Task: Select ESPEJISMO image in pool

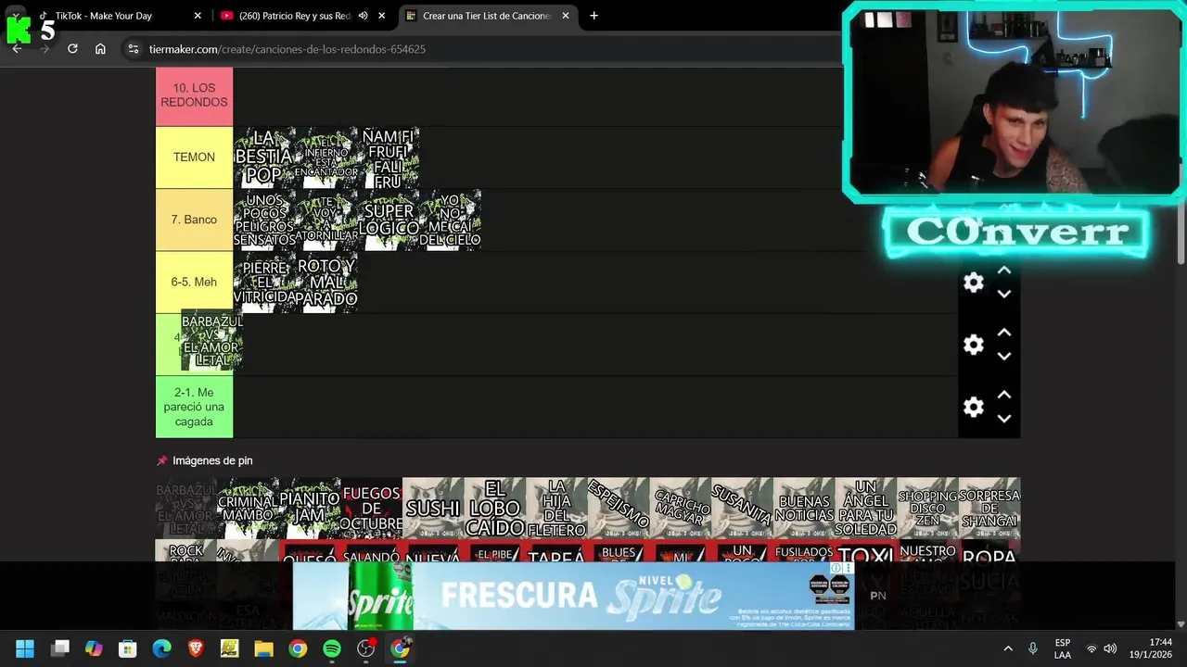Action: click(x=619, y=509)
